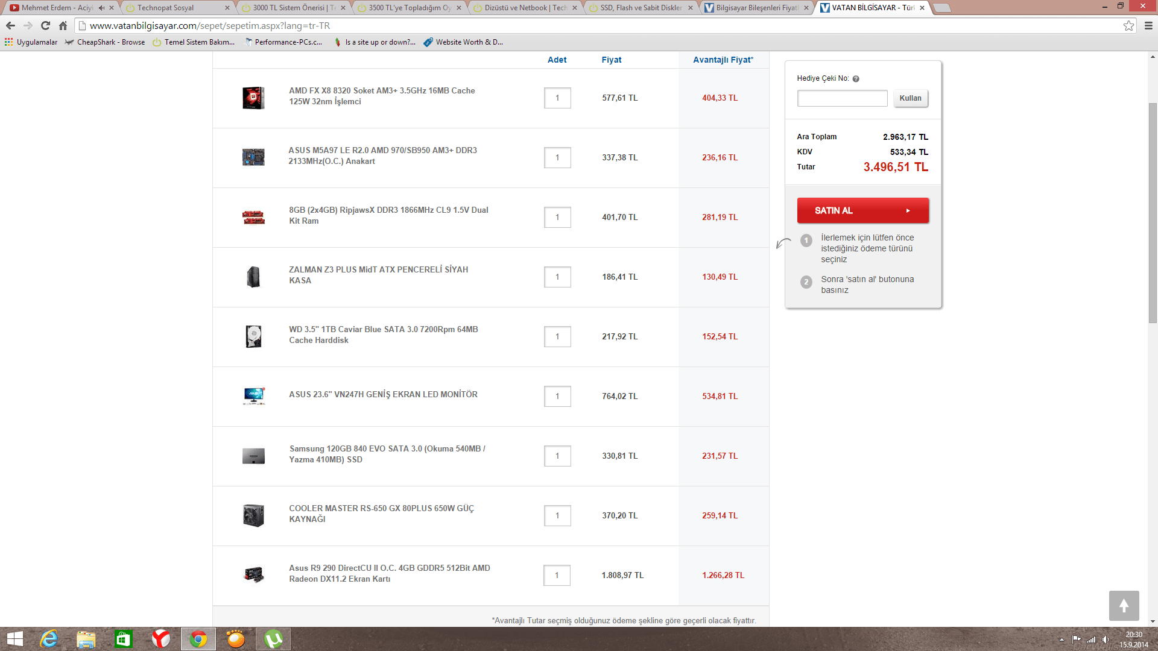
Task: Go to browser home page icon
Action: 63,25
